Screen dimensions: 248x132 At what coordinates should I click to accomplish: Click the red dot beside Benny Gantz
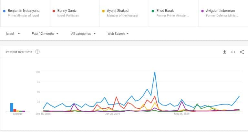(54, 11)
